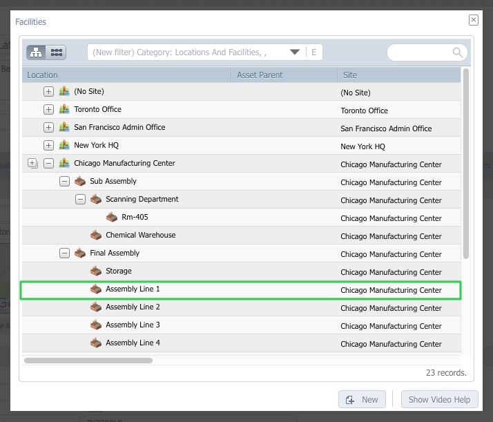
Task: Click the Assembly Line 3 icon
Action: pyautogui.click(x=96, y=325)
